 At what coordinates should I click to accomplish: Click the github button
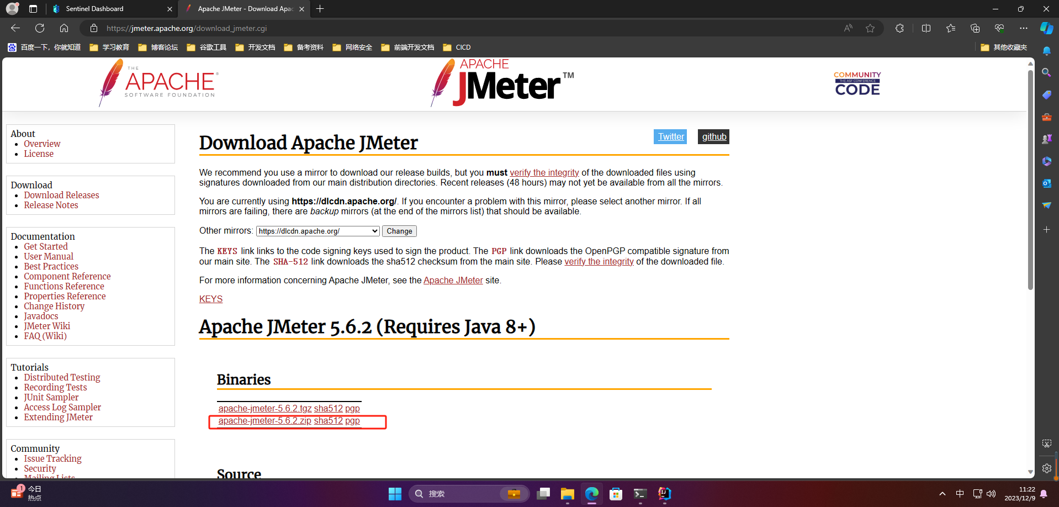tap(714, 136)
